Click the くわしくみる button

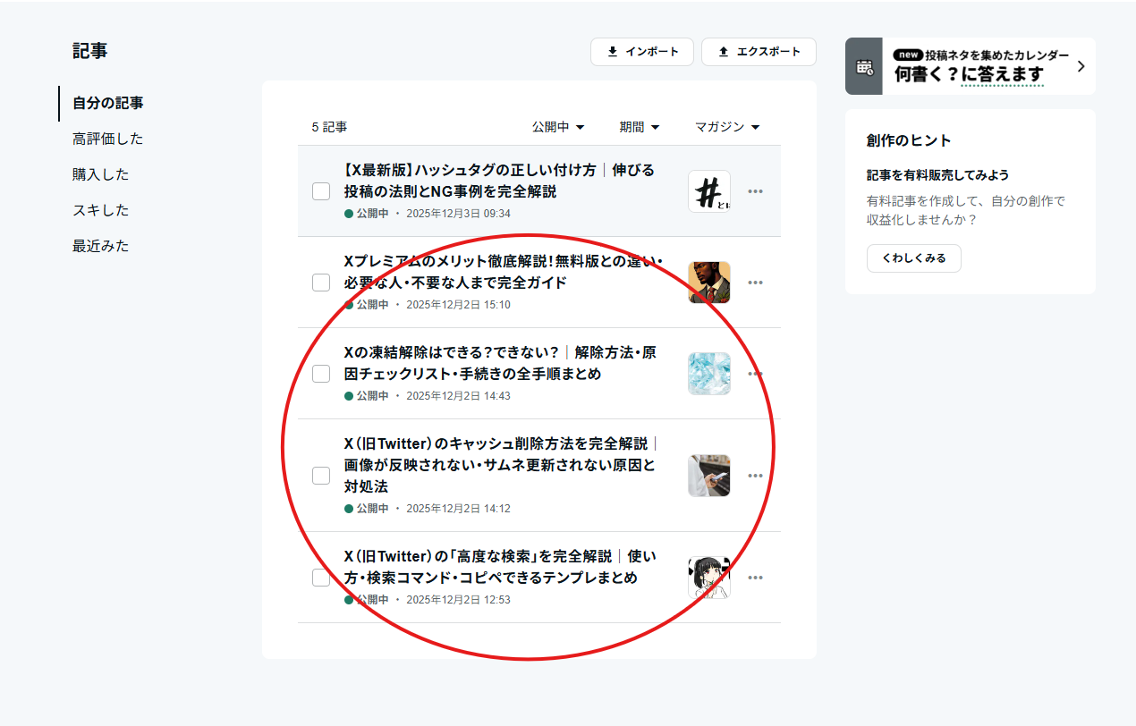click(x=913, y=257)
